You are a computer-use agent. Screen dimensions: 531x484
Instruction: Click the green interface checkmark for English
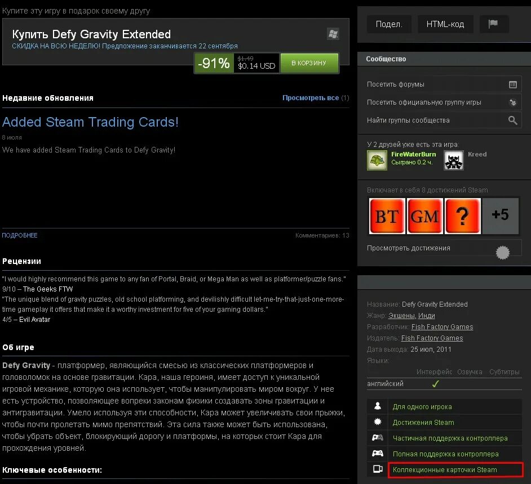(436, 384)
